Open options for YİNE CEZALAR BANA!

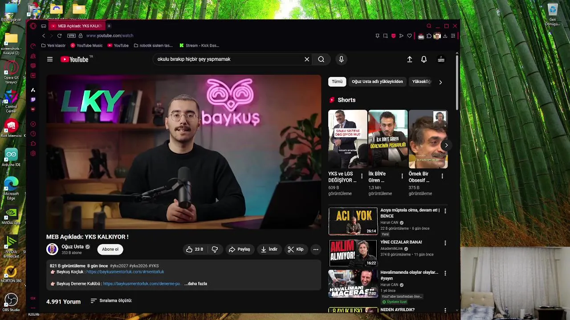click(x=445, y=243)
